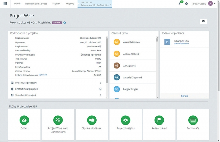Click the JV user avatar
The height and width of the screenshot is (142, 220).
210,4
